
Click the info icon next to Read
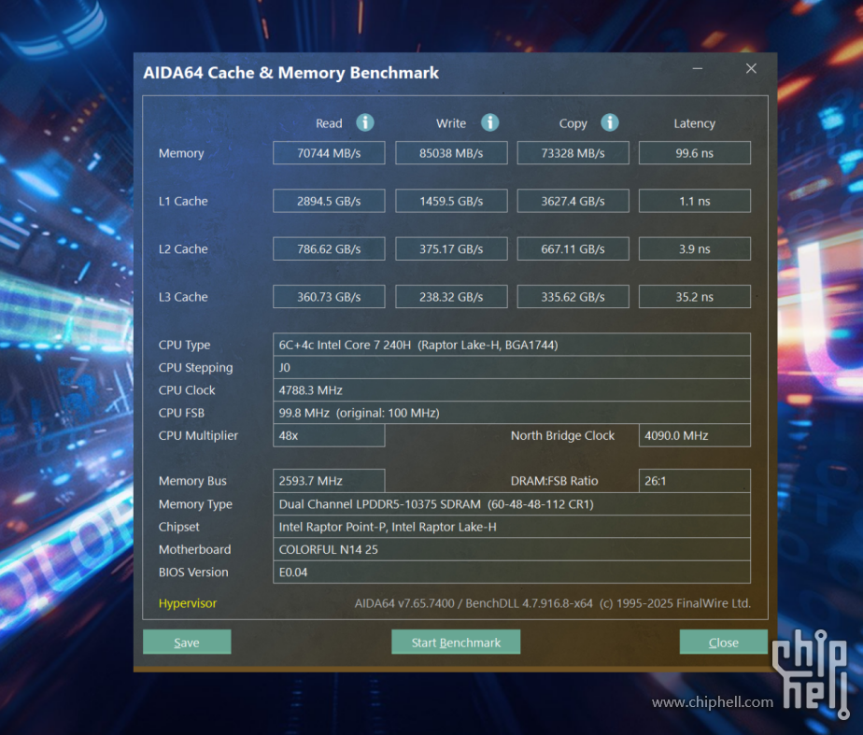(x=365, y=122)
